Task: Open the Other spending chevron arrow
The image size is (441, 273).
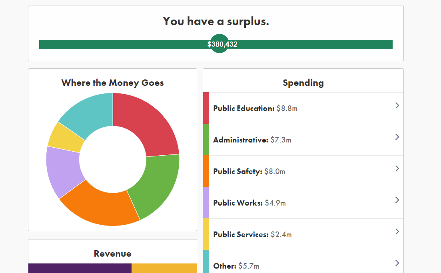Action: click(x=397, y=263)
